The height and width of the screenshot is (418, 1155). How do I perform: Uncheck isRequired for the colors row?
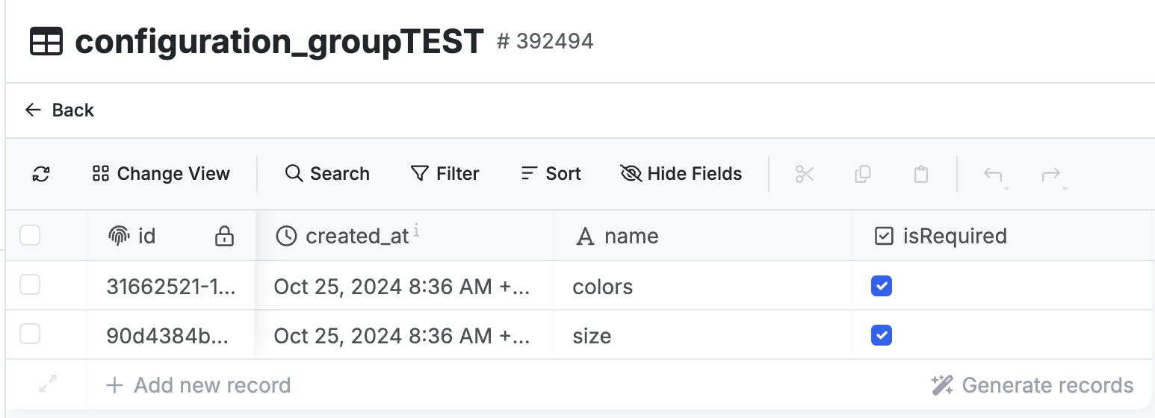click(x=882, y=286)
